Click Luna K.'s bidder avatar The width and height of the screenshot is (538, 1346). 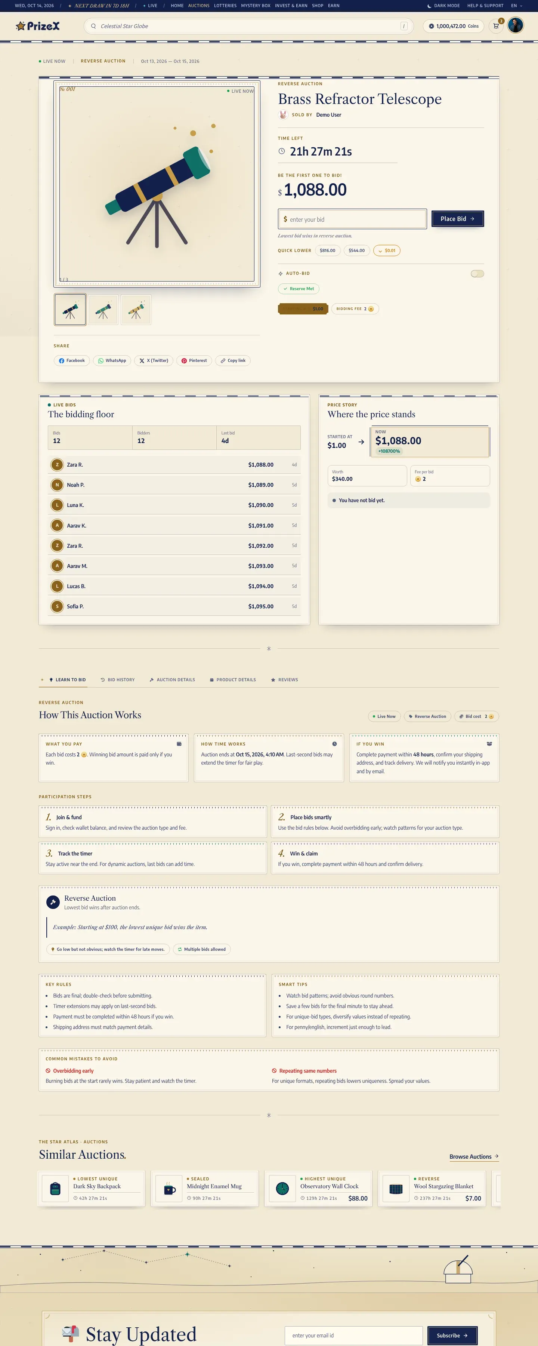tap(57, 505)
